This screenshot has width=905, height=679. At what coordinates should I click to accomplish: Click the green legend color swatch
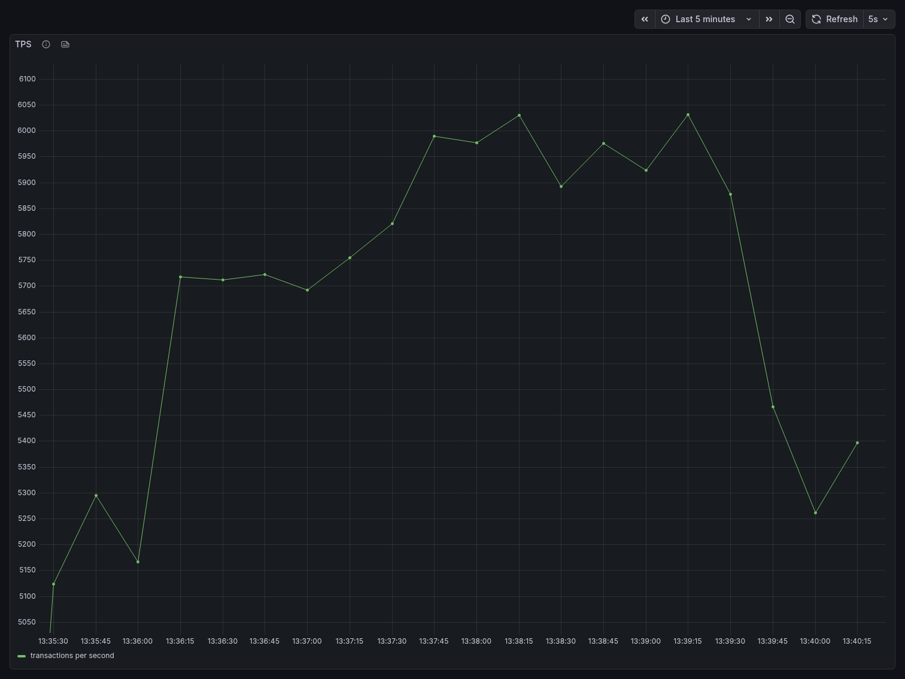[x=22, y=656]
